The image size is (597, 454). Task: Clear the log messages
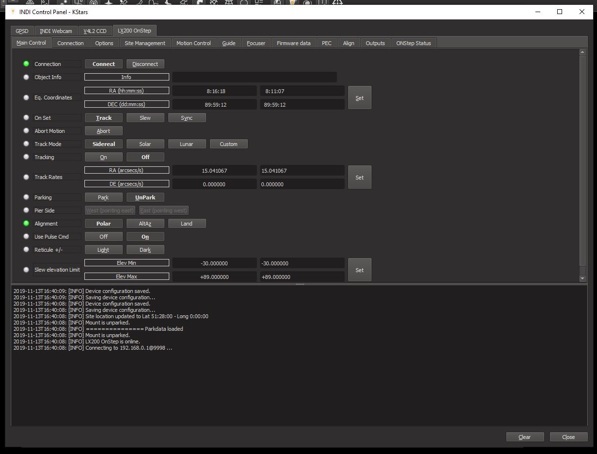coord(525,437)
